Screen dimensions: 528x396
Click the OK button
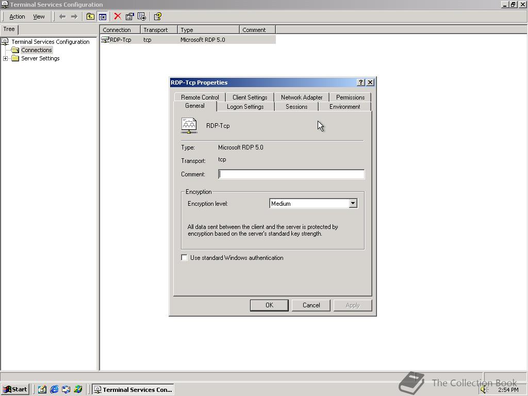click(269, 305)
